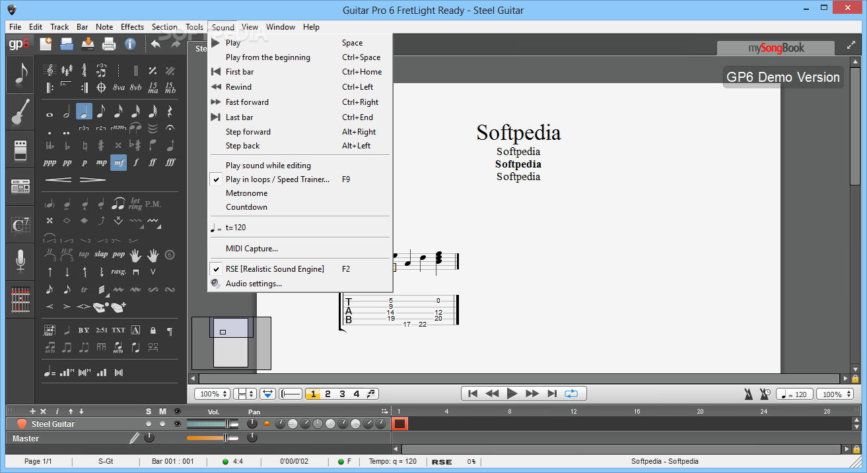Print the score using the printer icon
The height and width of the screenshot is (473, 867).
click(109, 44)
